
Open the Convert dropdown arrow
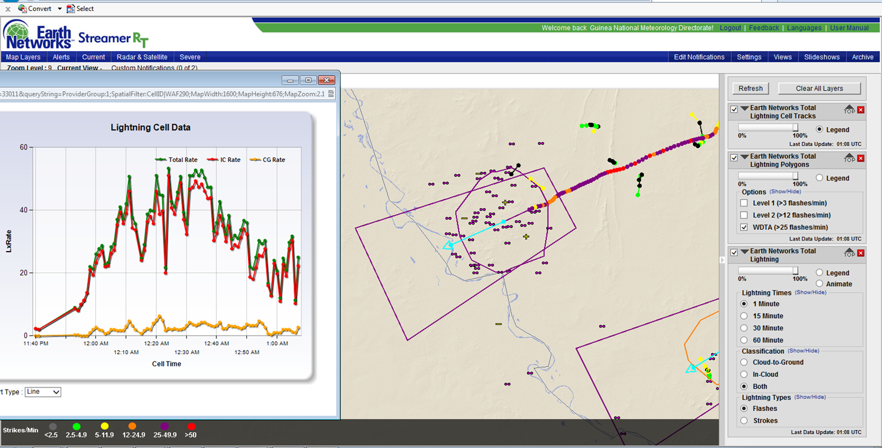point(59,9)
